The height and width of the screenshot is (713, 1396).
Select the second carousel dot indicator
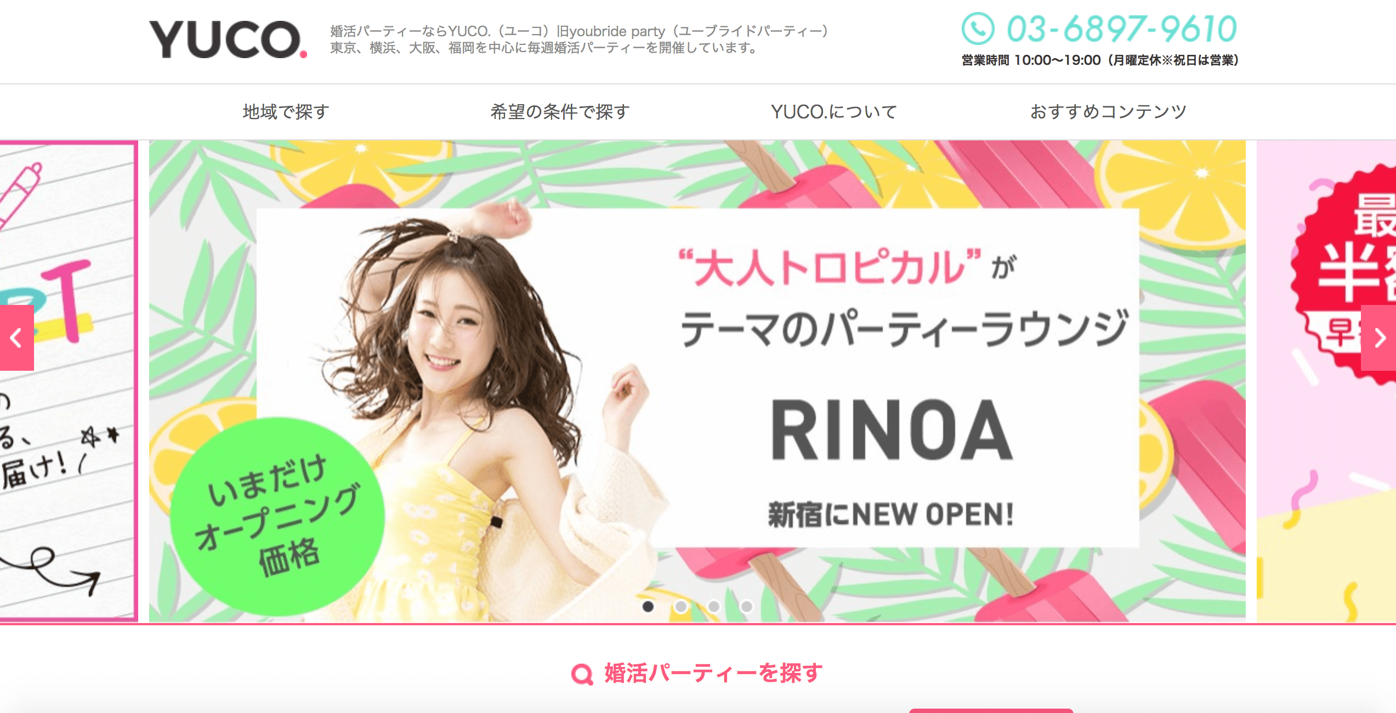pos(681,606)
